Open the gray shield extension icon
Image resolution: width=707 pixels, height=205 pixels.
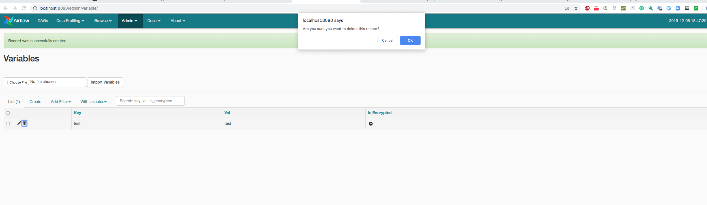pyautogui.click(x=614, y=8)
